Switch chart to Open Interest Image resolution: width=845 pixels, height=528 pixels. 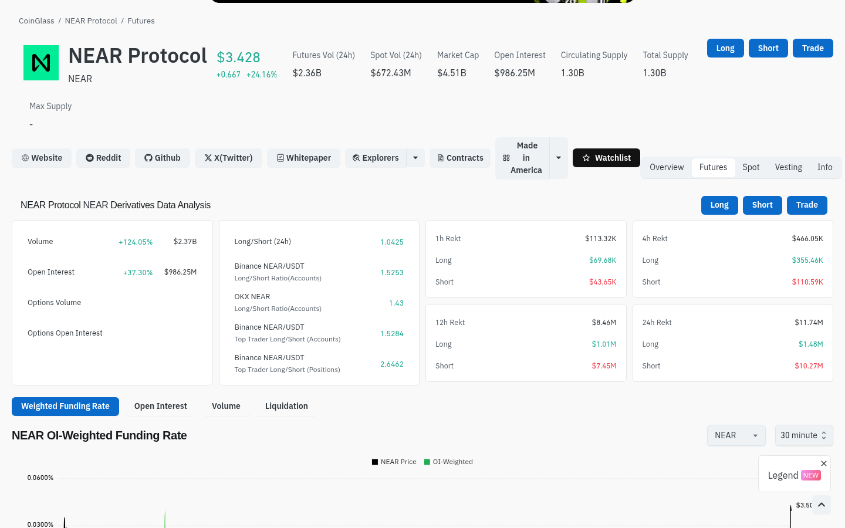pyautogui.click(x=161, y=407)
